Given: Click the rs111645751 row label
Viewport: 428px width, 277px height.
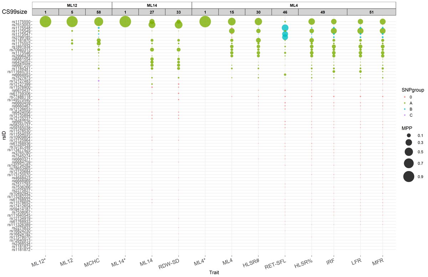Looking at the screenshot, I should pos(19,72).
